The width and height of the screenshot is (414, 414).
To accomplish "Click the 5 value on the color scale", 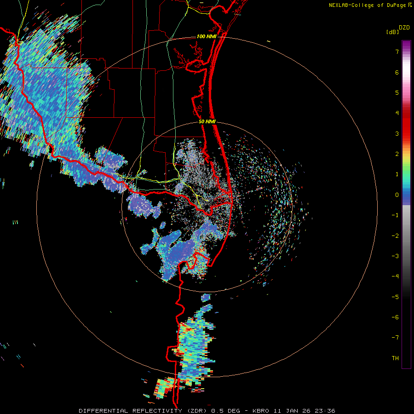I will pyautogui.click(x=397, y=92).
